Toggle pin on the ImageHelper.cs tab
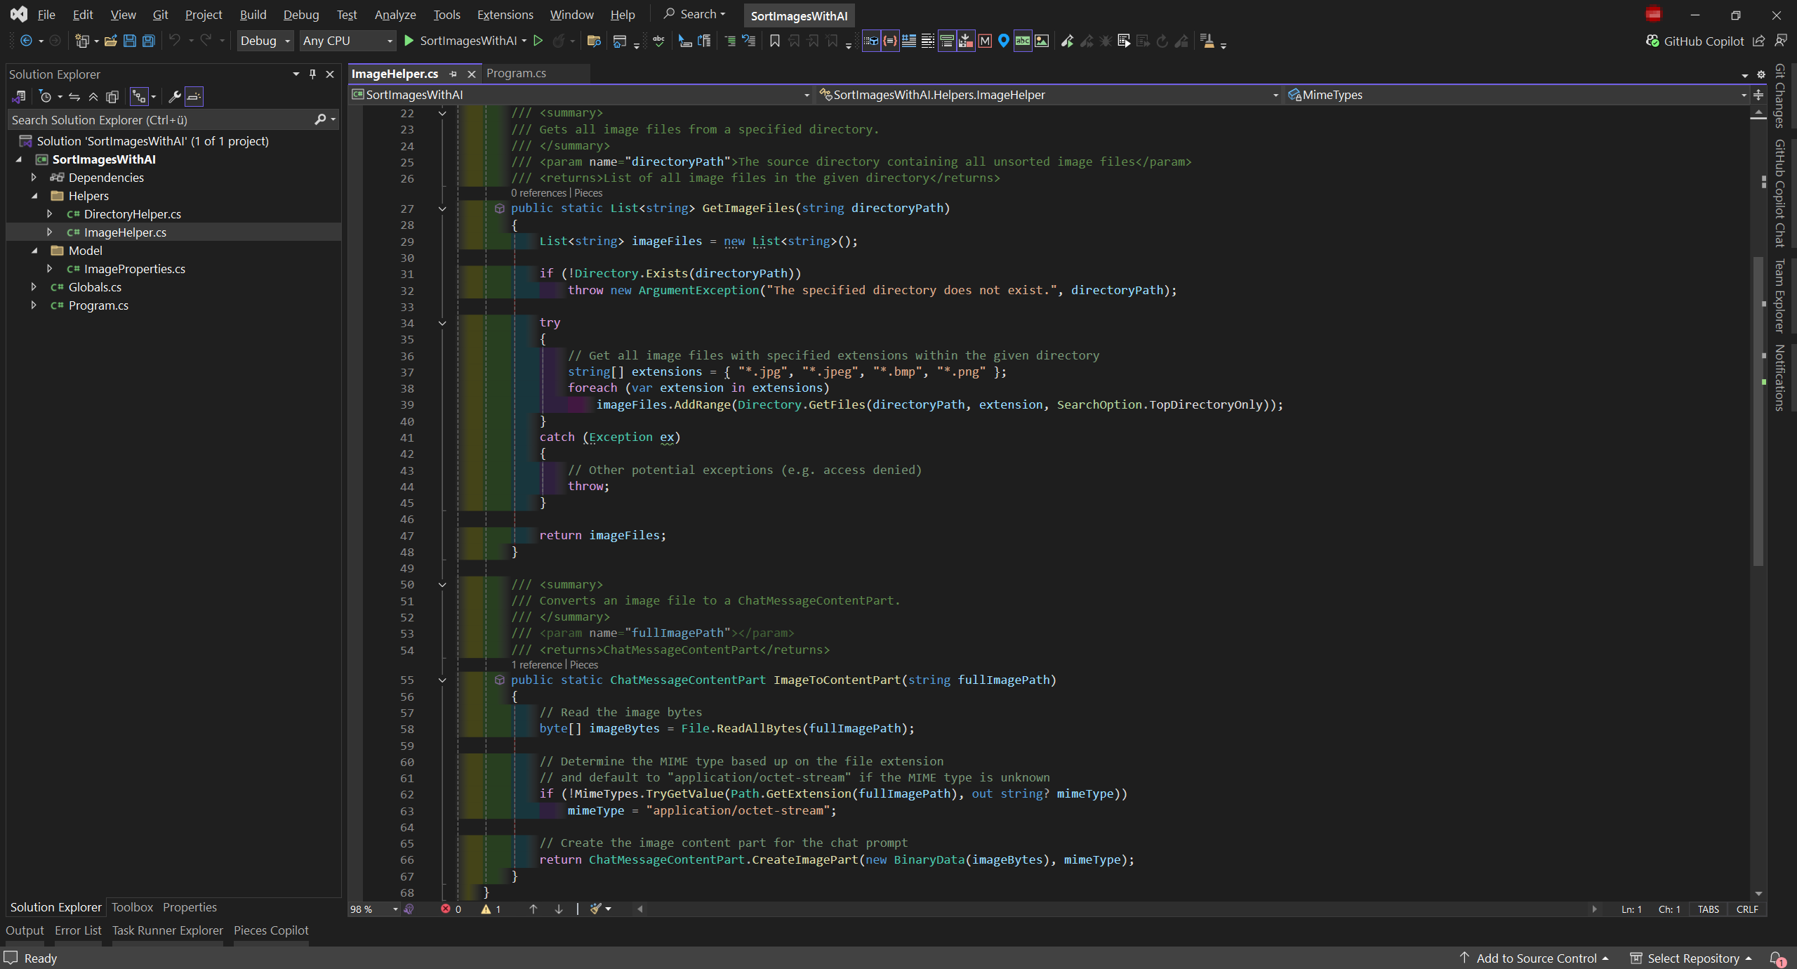 pyautogui.click(x=453, y=74)
